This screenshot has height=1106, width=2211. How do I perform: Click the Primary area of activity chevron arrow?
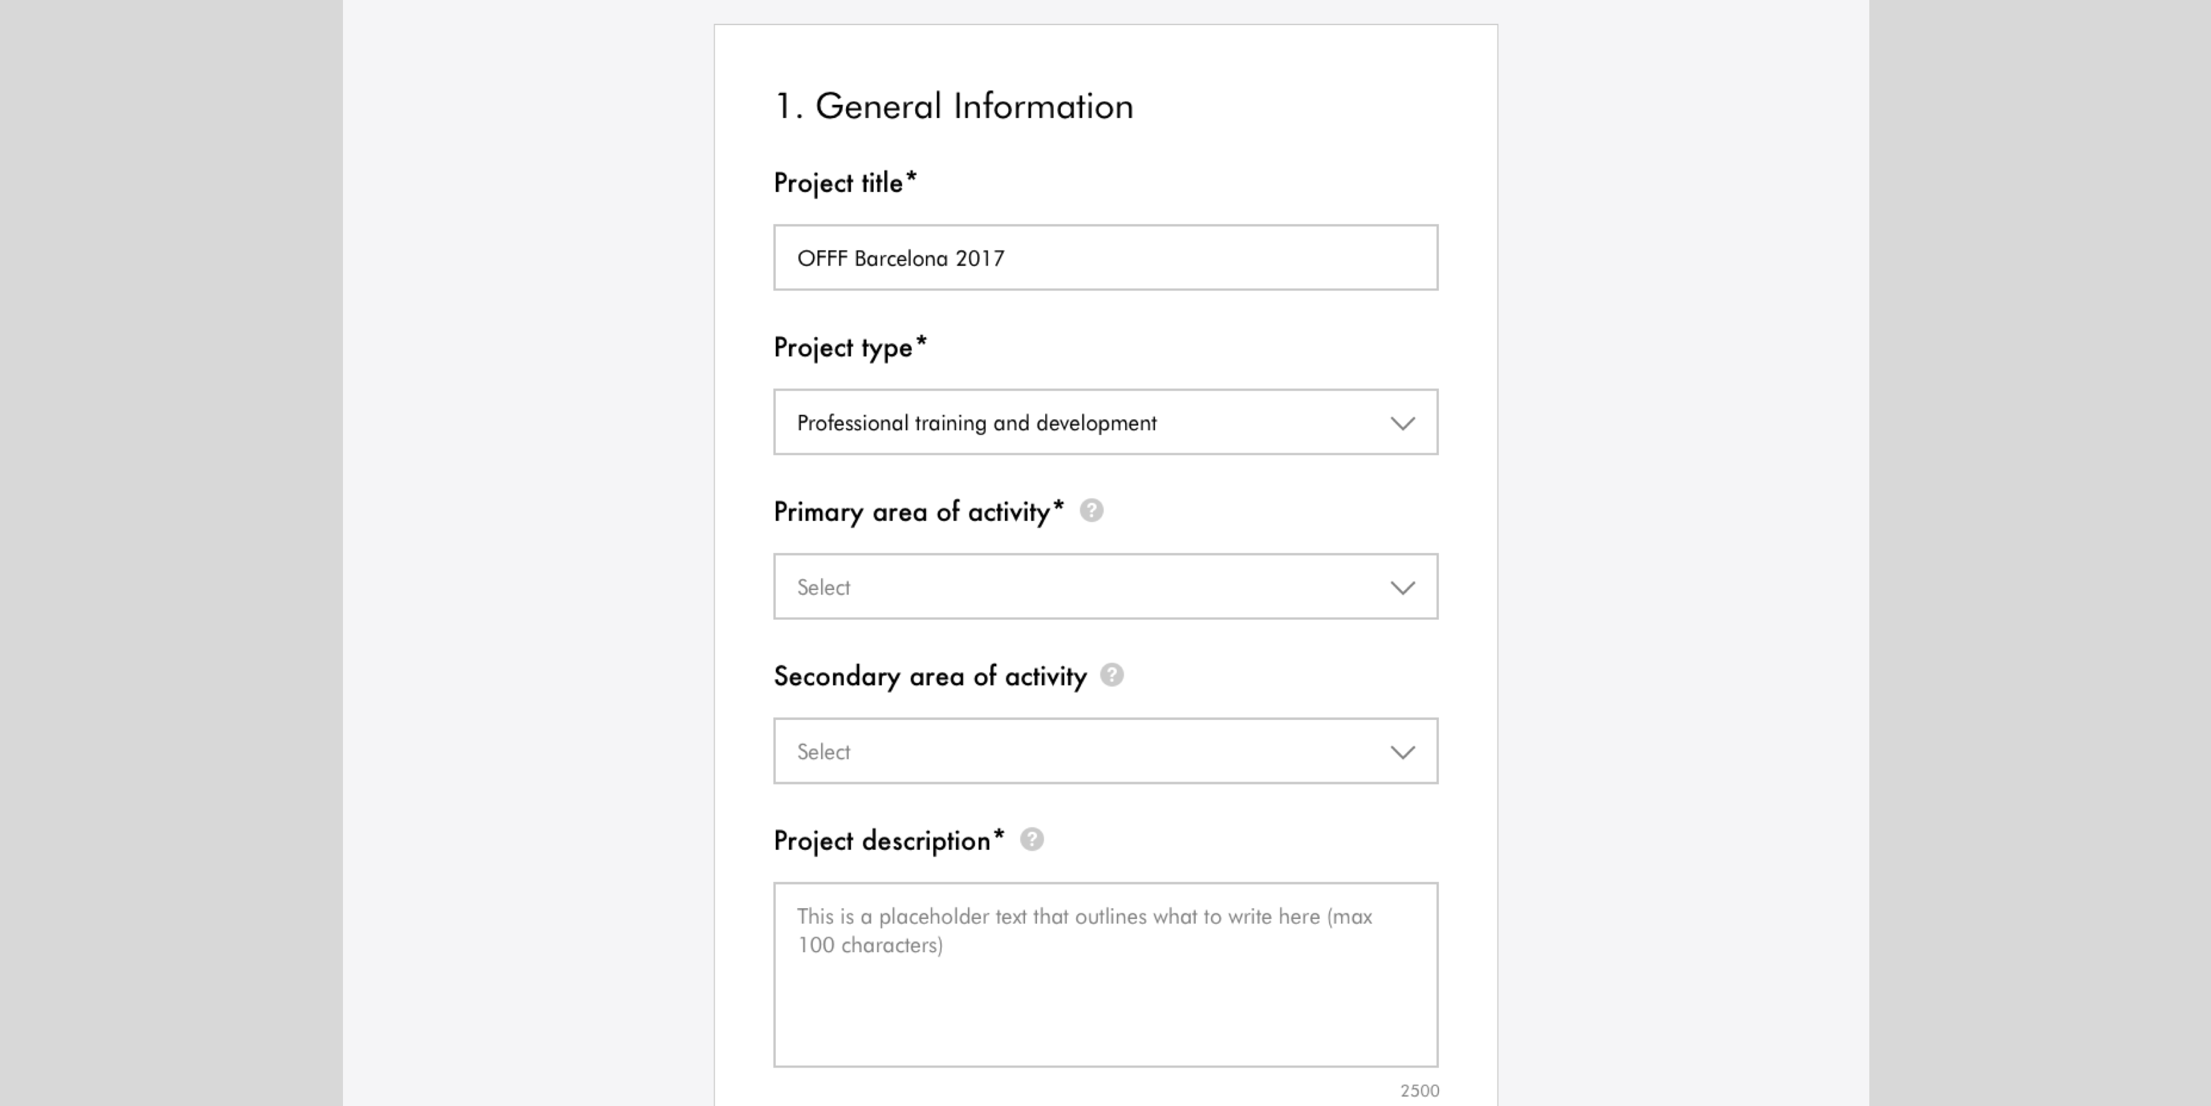pyautogui.click(x=1403, y=588)
